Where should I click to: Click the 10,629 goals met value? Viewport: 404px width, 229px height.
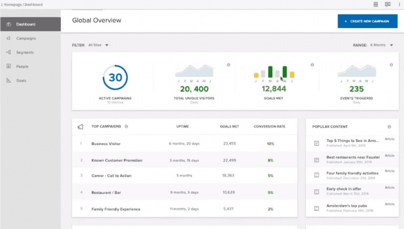click(228, 192)
